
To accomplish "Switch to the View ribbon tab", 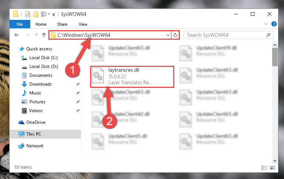I will (83, 24).
